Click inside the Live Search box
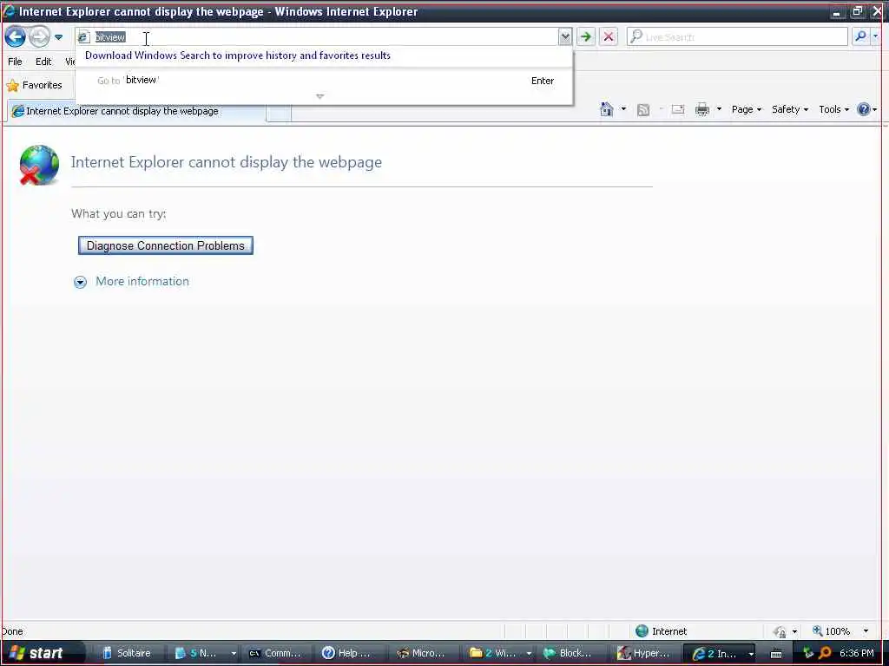The height and width of the screenshot is (666, 889). pyautogui.click(x=737, y=37)
